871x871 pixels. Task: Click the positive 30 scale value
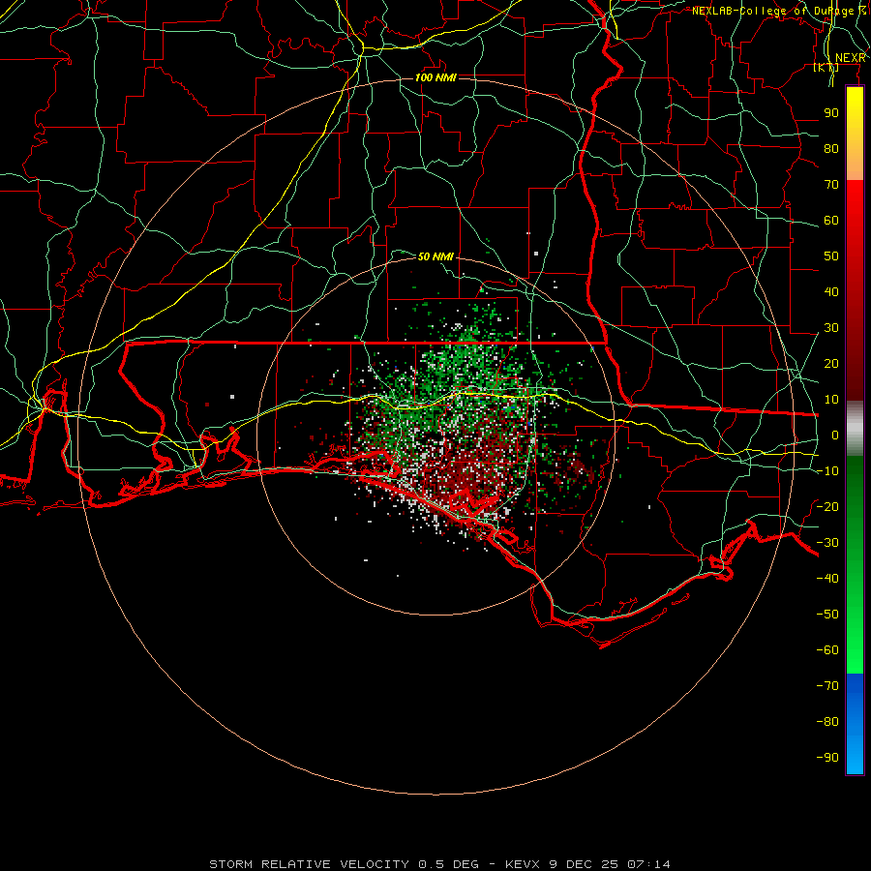pyautogui.click(x=831, y=328)
